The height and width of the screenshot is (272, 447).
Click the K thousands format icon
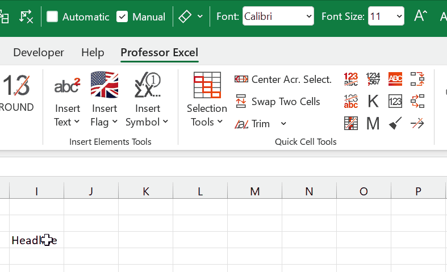(x=373, y=101)
